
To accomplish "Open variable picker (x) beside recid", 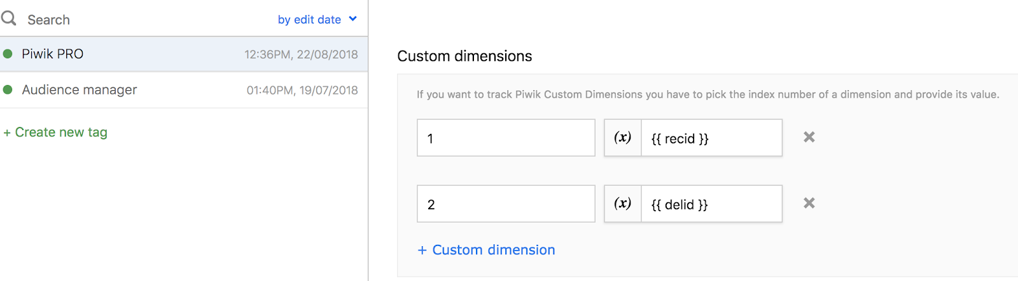I will [622, 138].
